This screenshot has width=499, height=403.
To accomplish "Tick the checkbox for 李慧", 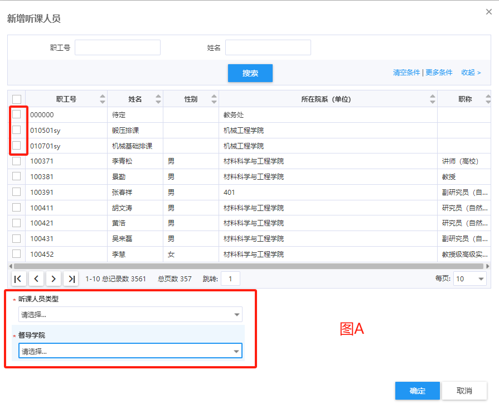I will [x=17, y=254].
